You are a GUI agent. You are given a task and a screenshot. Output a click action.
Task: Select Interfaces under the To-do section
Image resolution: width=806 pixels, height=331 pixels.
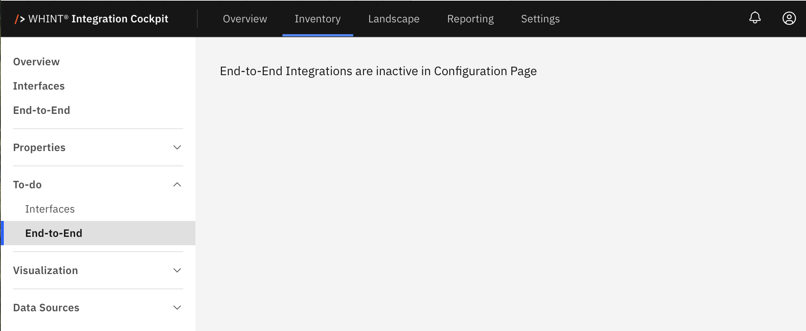pos(50,209)
